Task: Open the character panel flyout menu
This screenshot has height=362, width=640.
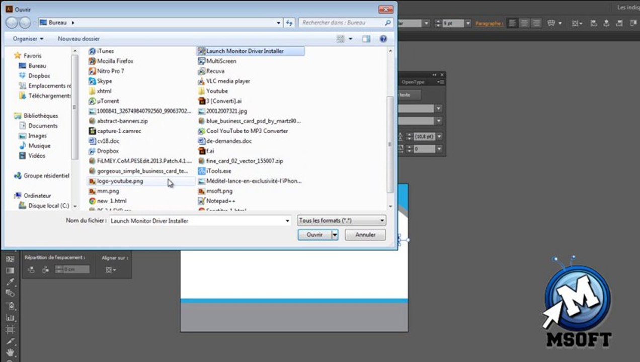Action: point(441,81)
